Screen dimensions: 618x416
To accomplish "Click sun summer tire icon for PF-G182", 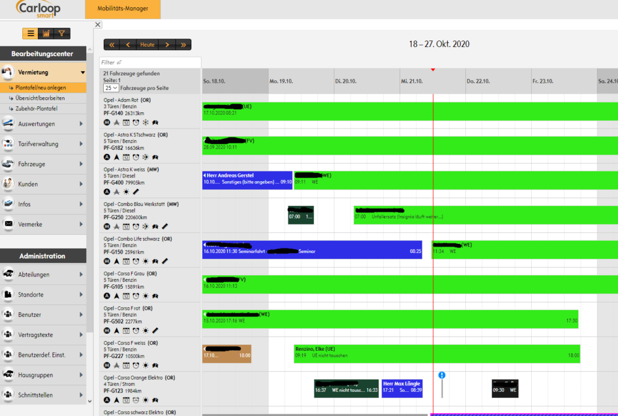I will [145, 158].
